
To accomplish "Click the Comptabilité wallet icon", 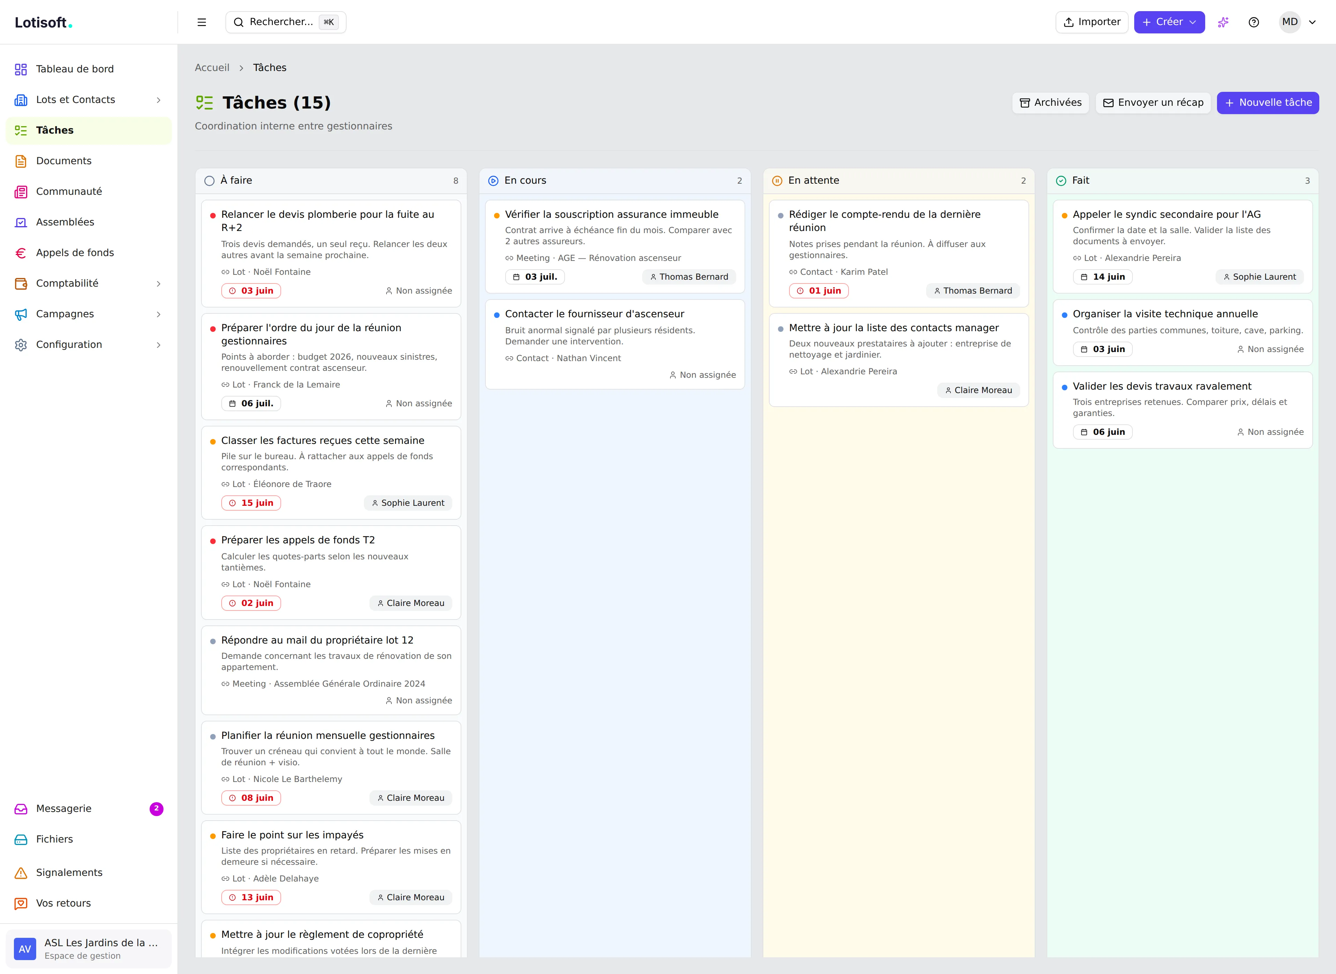I will tap(21, 284).
